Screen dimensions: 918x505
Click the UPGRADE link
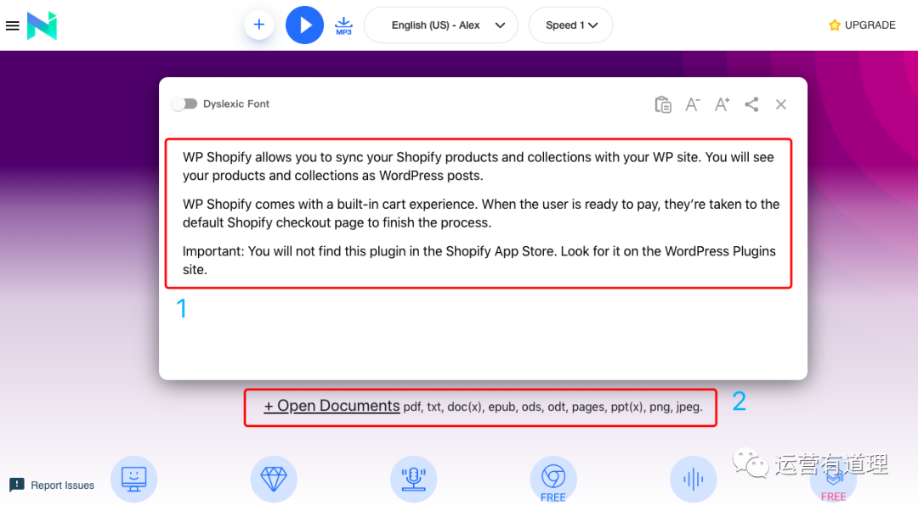tap(862, 25)
